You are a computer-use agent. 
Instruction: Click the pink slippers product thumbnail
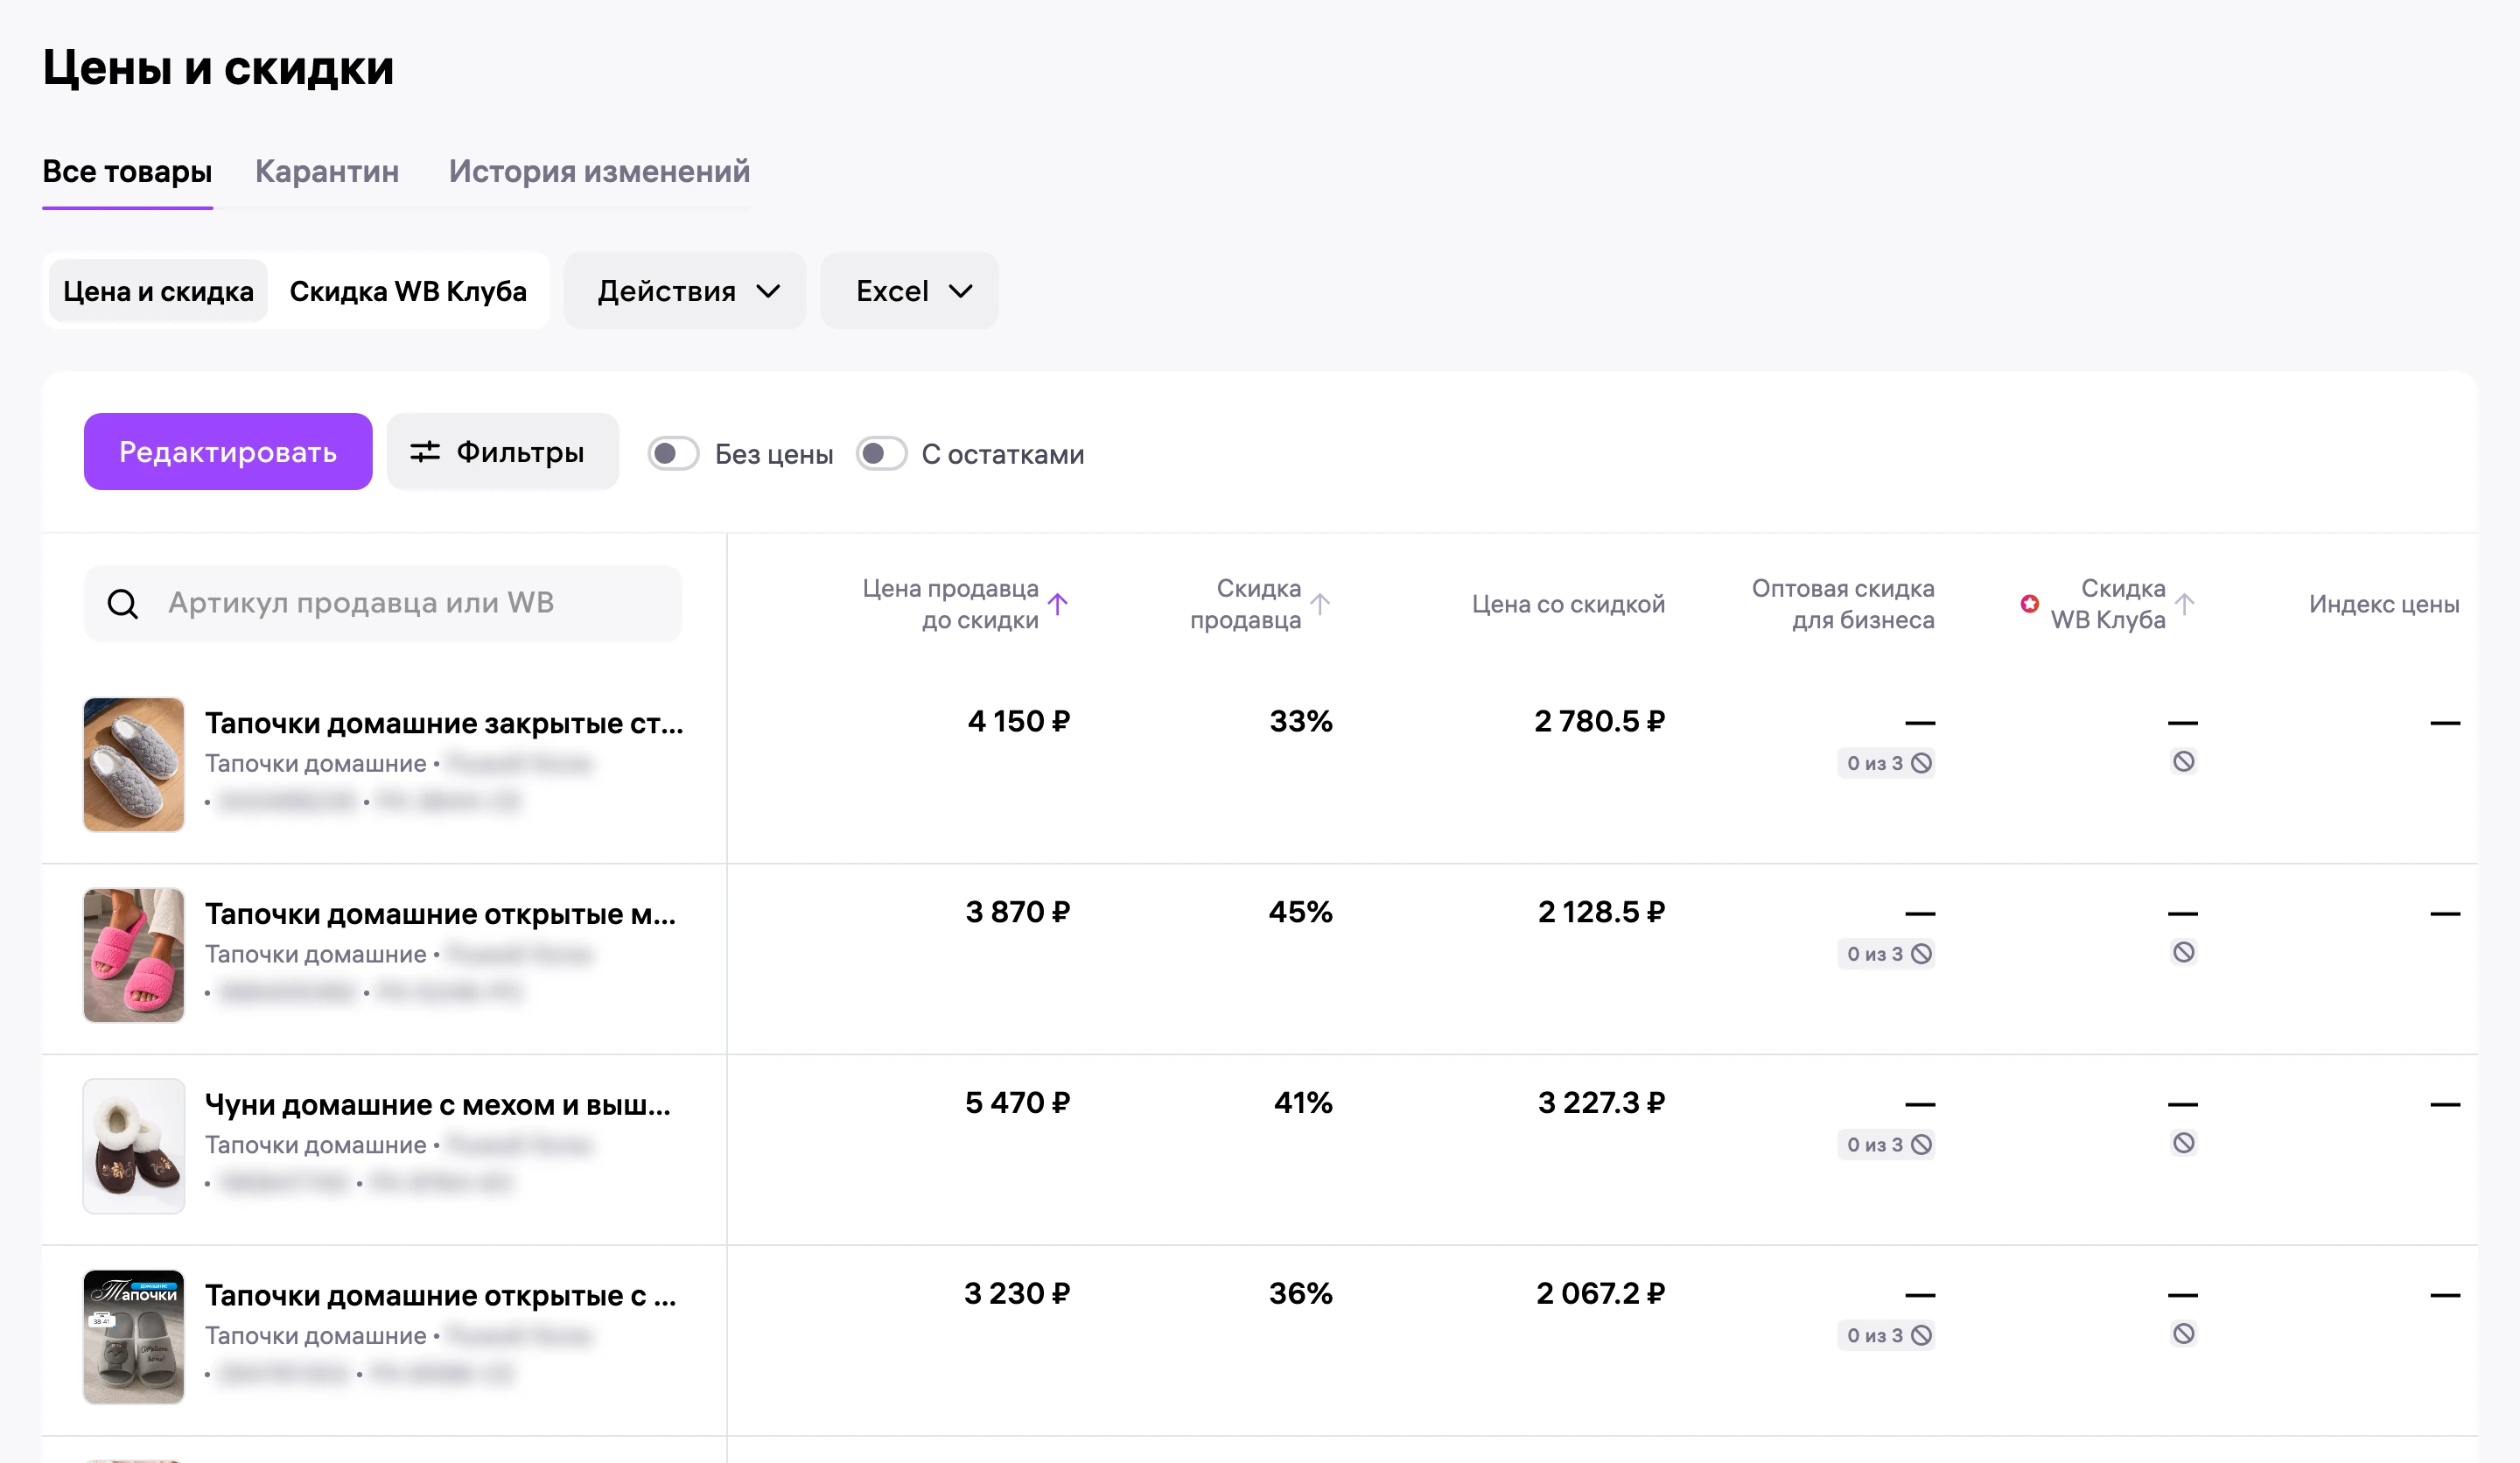(x=134, y=955)
